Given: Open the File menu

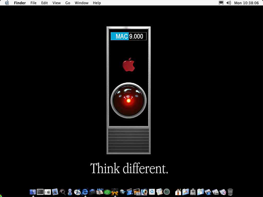Looking at the screenshot, I should pos(33,3).
